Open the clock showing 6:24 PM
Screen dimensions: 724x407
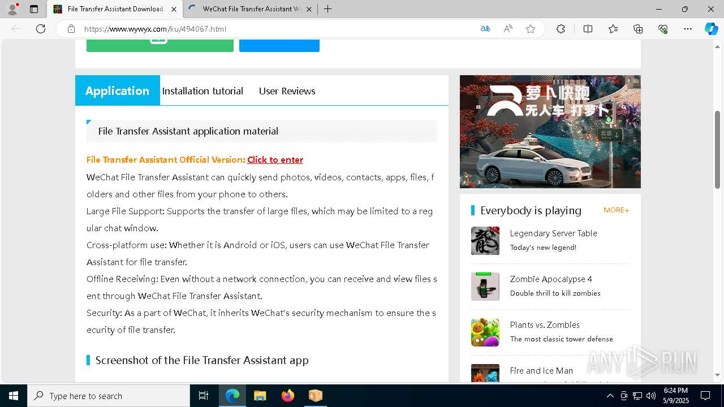(676, 396)
